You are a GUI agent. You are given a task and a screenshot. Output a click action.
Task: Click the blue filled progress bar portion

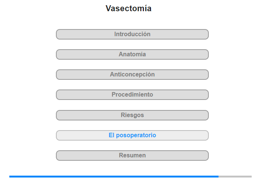(x=114, y=176)
